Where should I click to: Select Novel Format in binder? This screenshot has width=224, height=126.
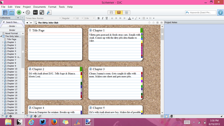(12, 33)
